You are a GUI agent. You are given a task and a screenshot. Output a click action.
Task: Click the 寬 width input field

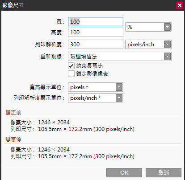pos(96,22)
